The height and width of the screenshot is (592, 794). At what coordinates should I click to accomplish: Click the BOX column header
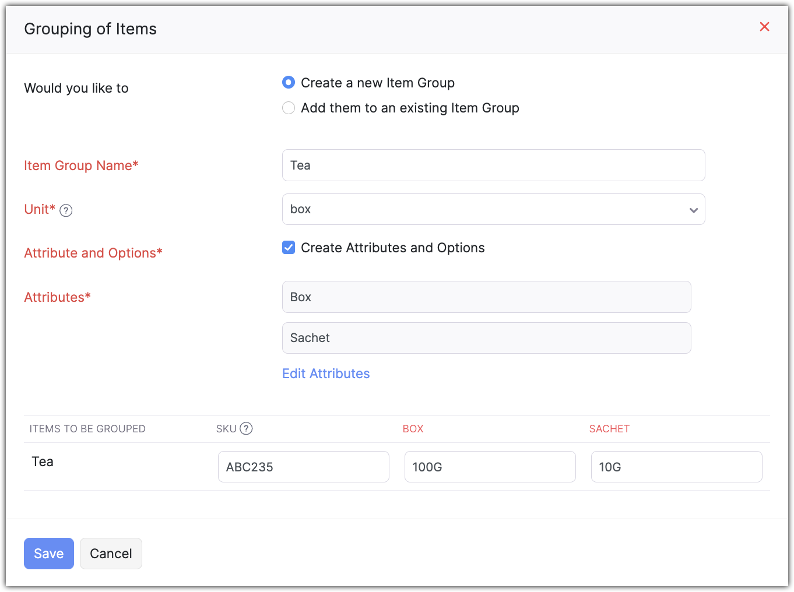coord(413,429)
